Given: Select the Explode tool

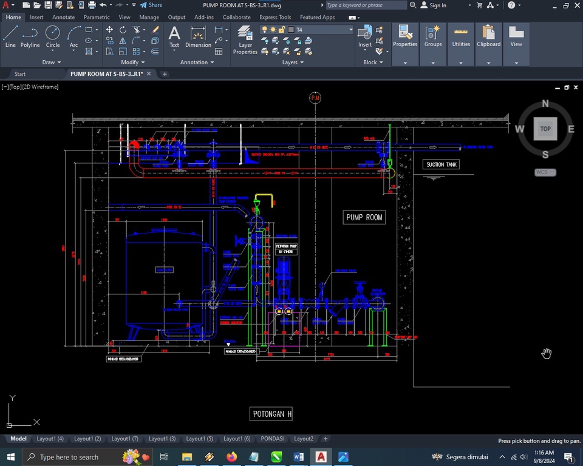Looking at the screenshot, I should [x=155, y=41].
